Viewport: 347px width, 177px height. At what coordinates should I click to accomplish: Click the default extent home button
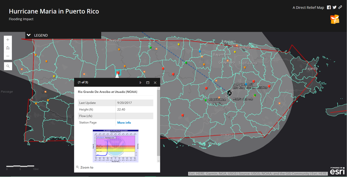[8, 48]
